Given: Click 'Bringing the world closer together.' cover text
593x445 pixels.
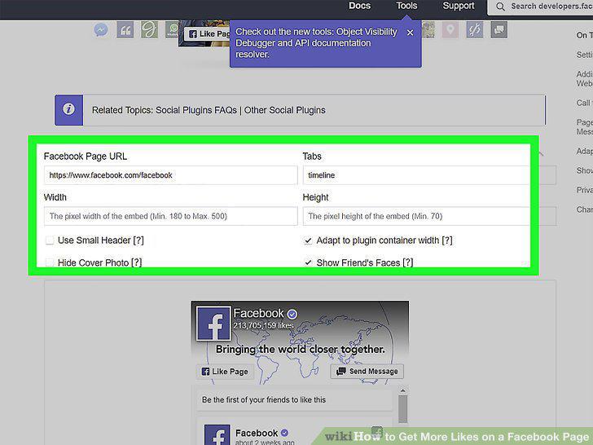Looking at the screenshot, I should 301,350.
